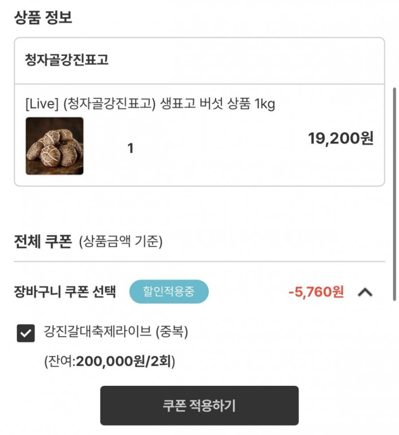Collapse the cart coupon section chevron
The height and width of the screenshot is (435, 399).
pyautogui.click(x=365, y=292)
